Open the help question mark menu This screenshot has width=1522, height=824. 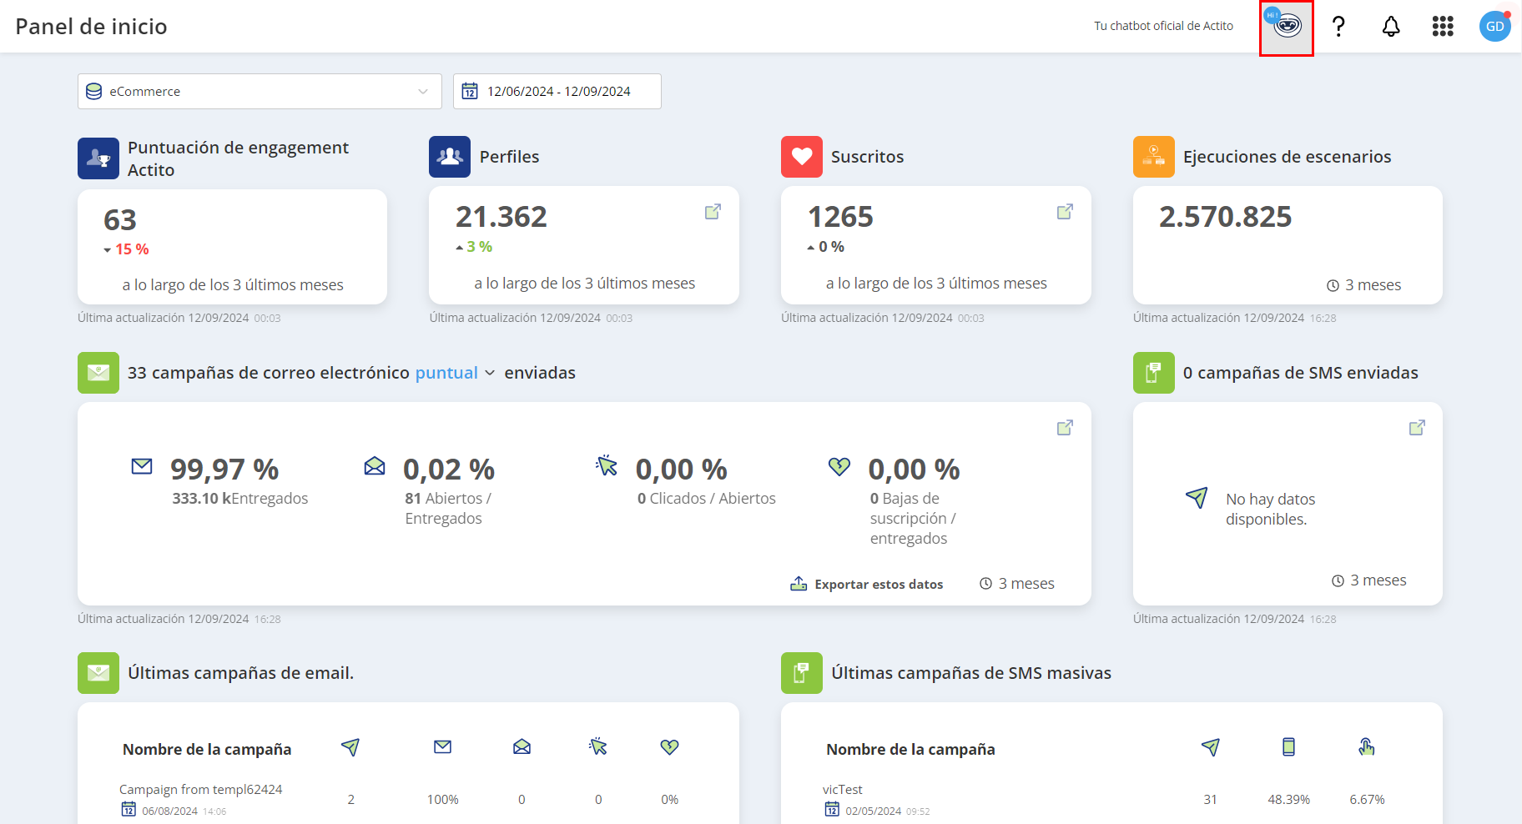pos(1338,27)
